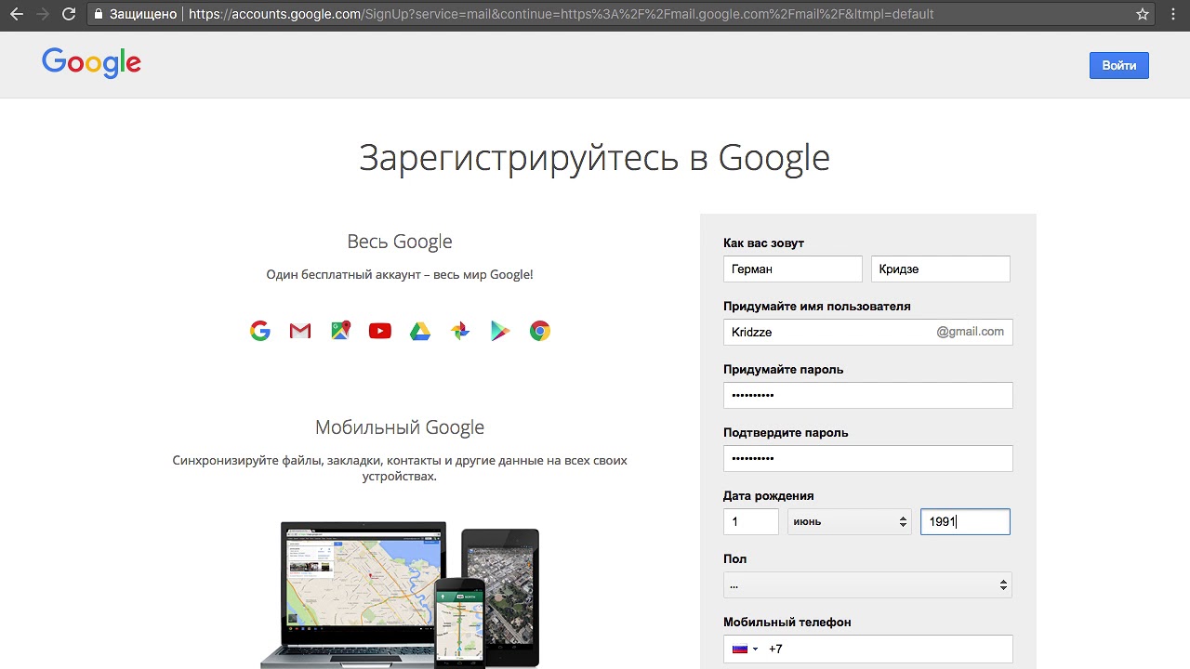Reload the page with the refresh icon

[68, 14]
